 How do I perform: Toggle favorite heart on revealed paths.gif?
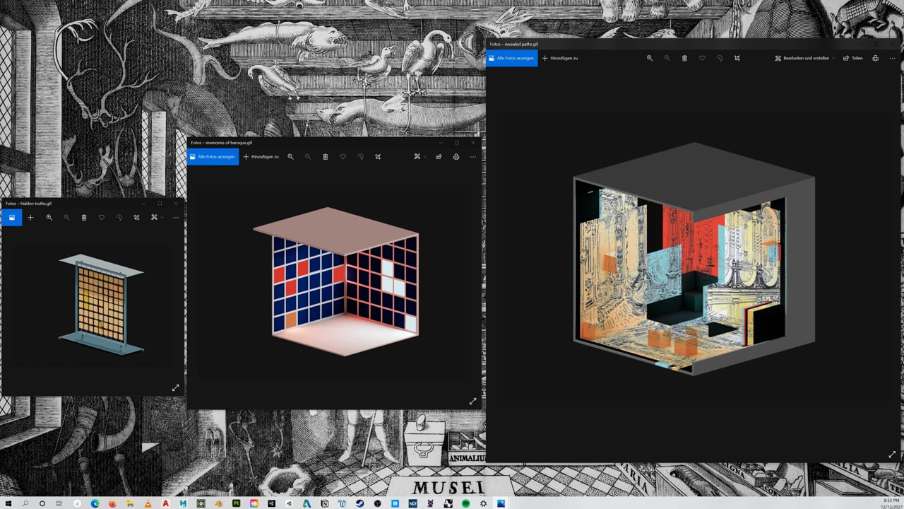702,58
